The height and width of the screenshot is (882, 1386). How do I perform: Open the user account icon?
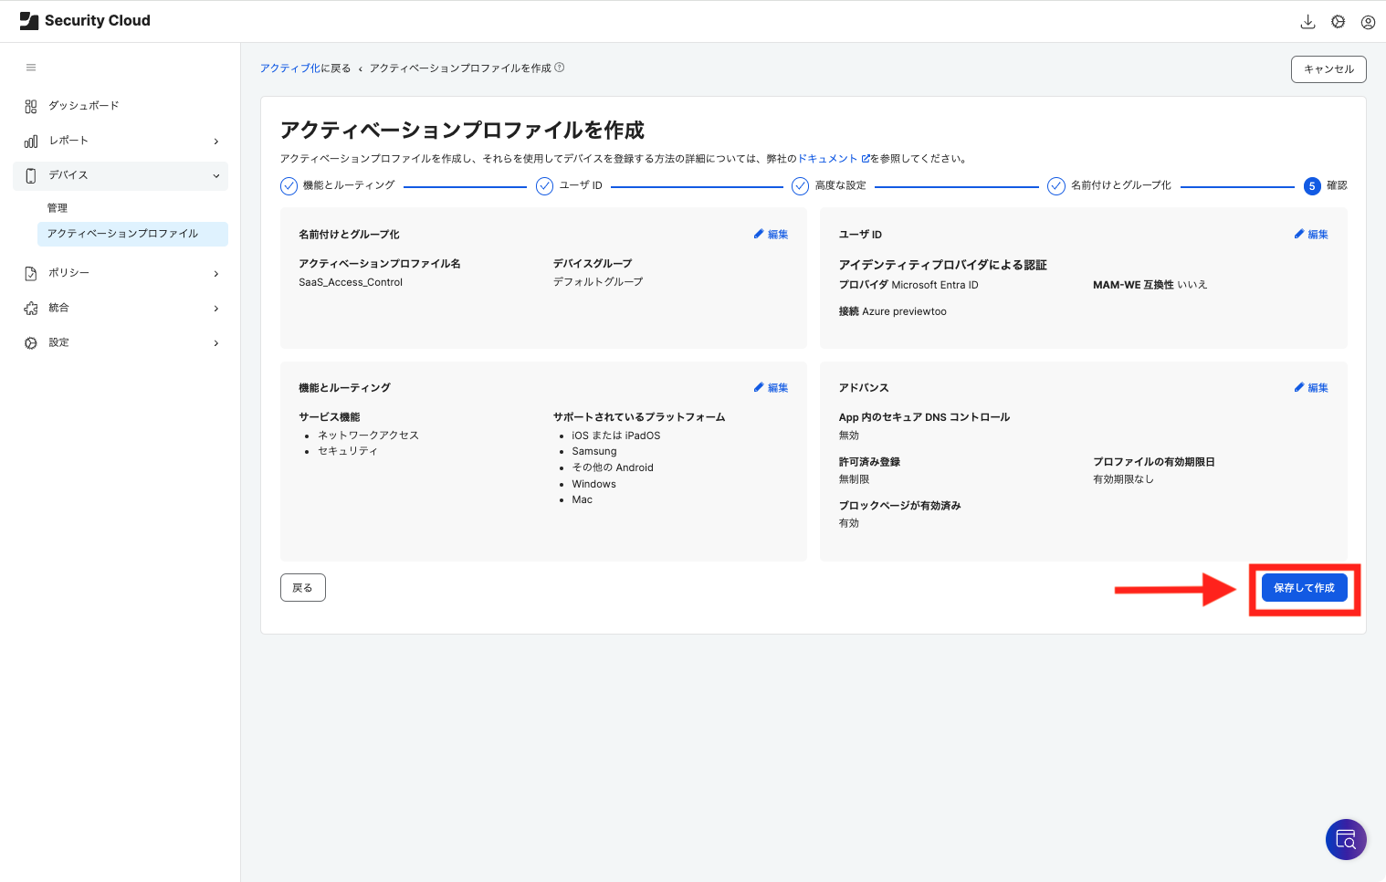point(1368,22)
